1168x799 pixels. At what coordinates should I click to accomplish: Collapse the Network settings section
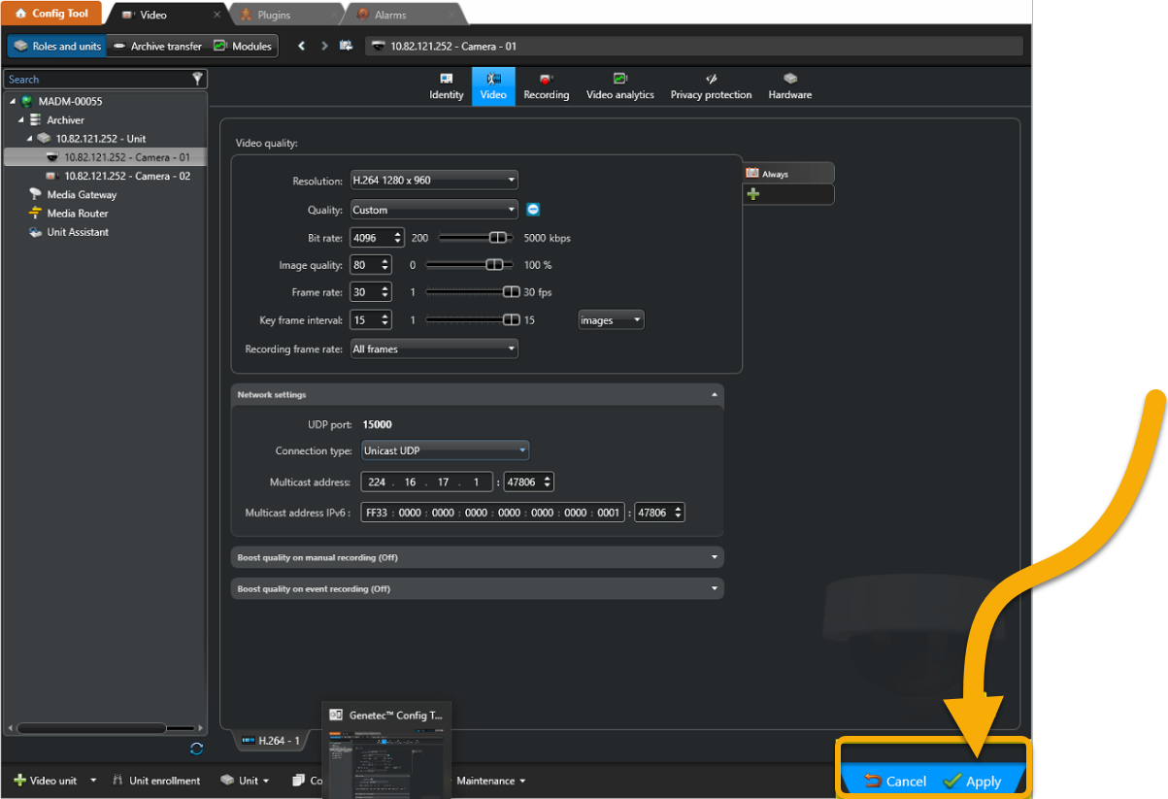pyautogui.click(x=714, y=394)
